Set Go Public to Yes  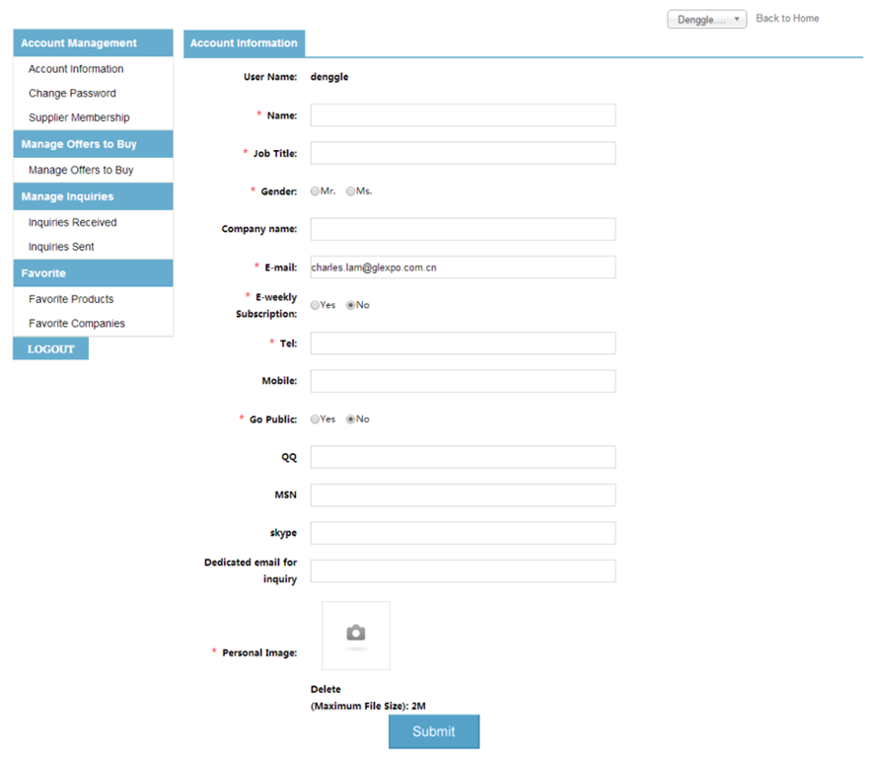point(315,419)
